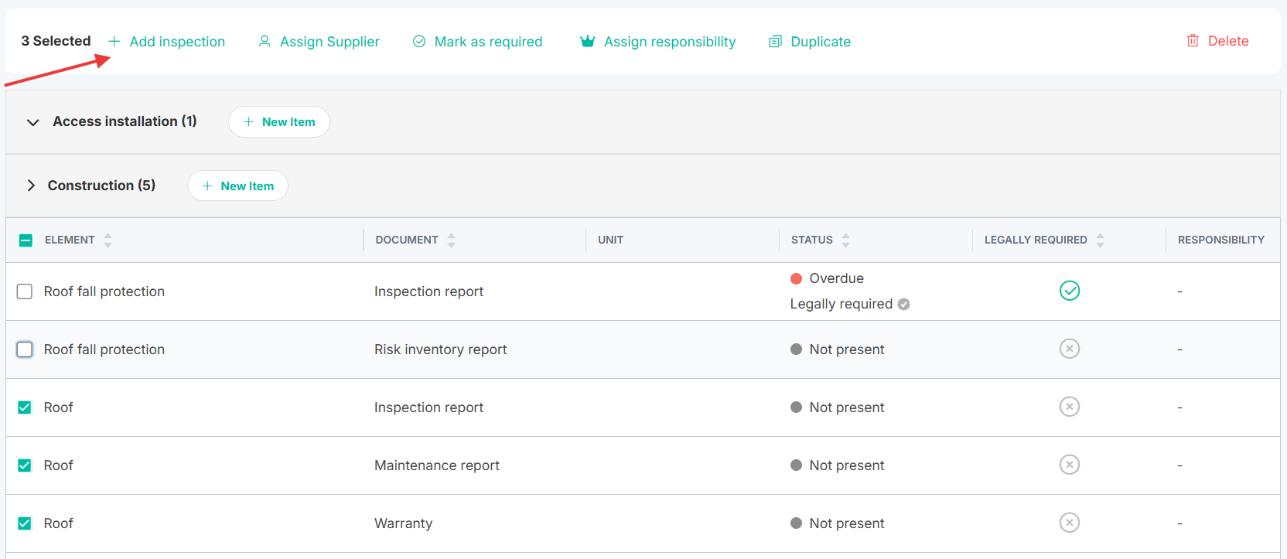Click the X circle icon in Maintenance report row
Screen dimensions: 1287x559
[x=1070, y=465]
